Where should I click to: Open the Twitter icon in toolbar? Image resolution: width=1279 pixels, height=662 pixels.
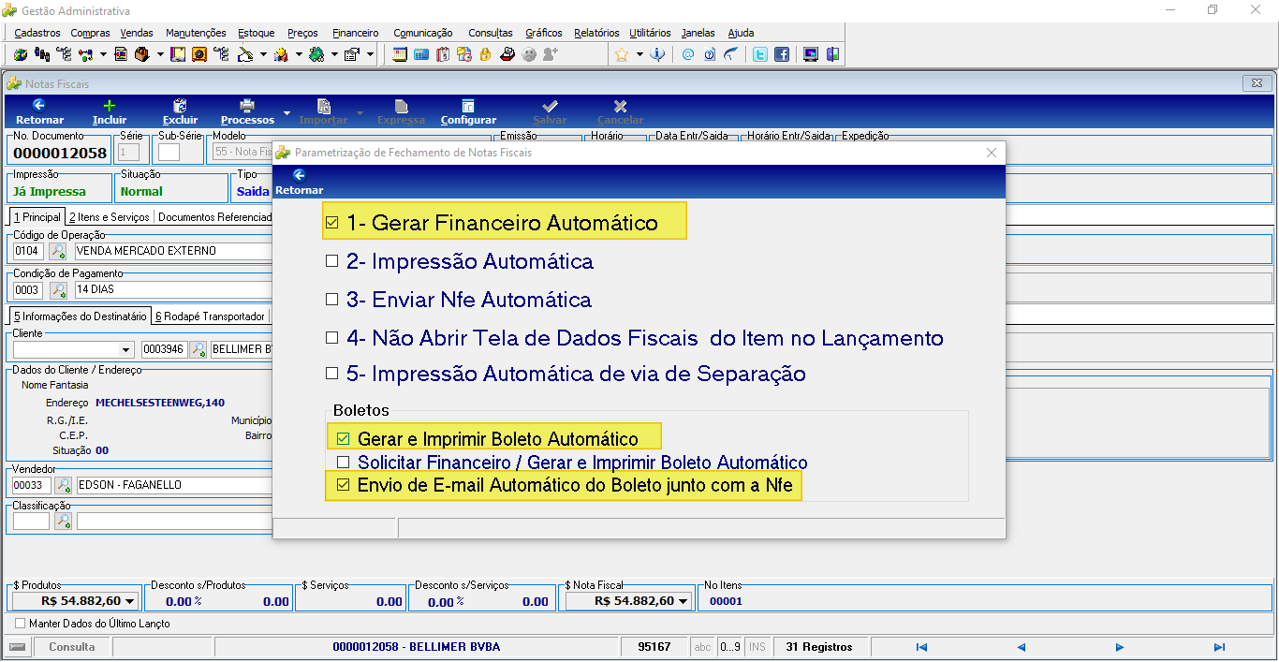(x=760, y=54)
